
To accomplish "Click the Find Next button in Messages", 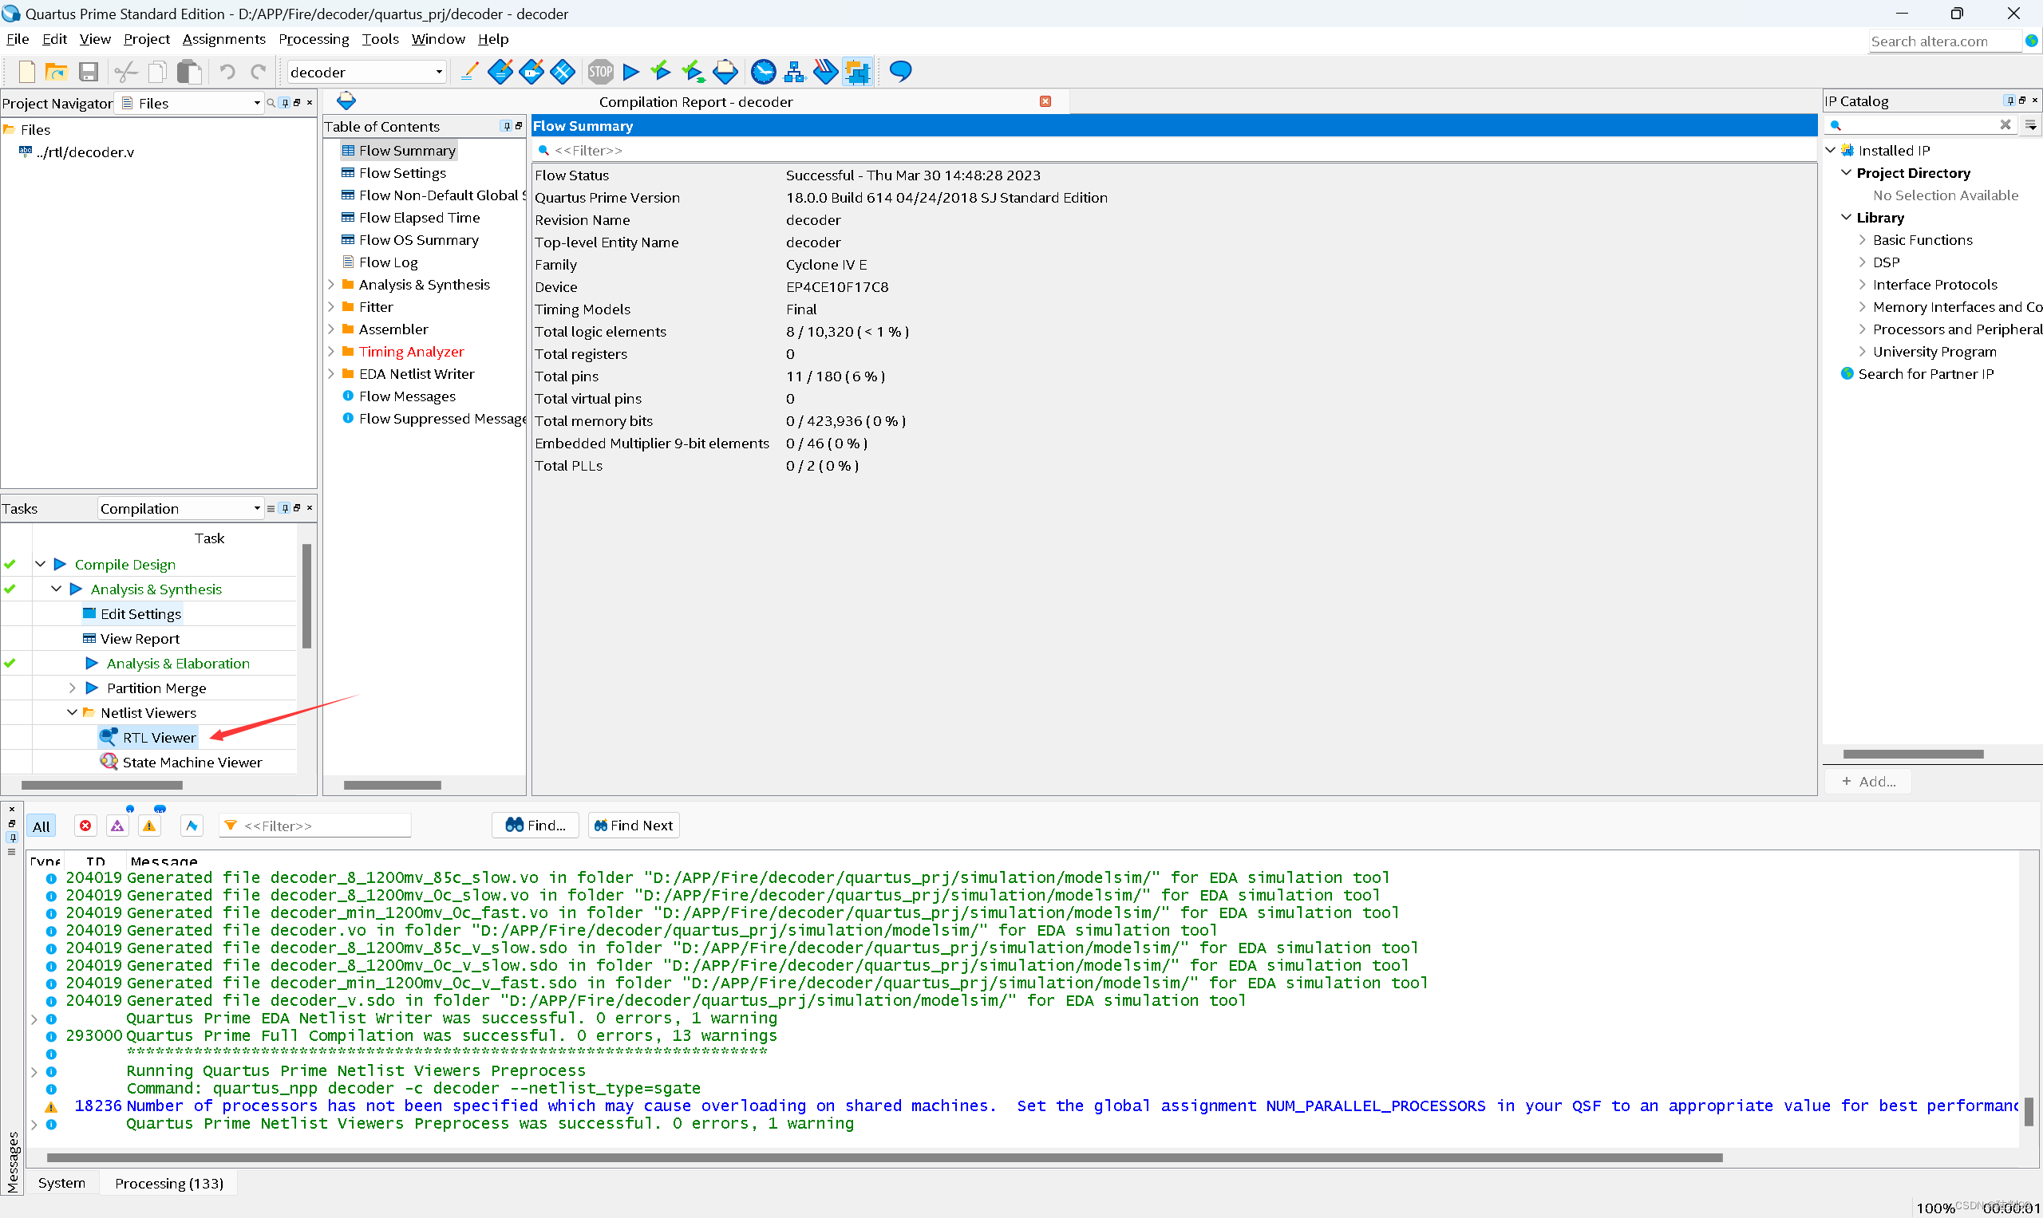I will click(x=632, y=825).
